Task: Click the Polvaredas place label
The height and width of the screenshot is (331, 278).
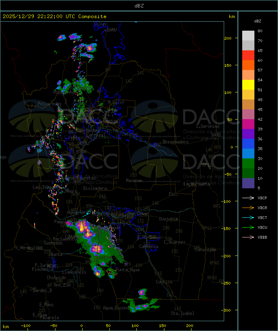Action: (50, 104)
